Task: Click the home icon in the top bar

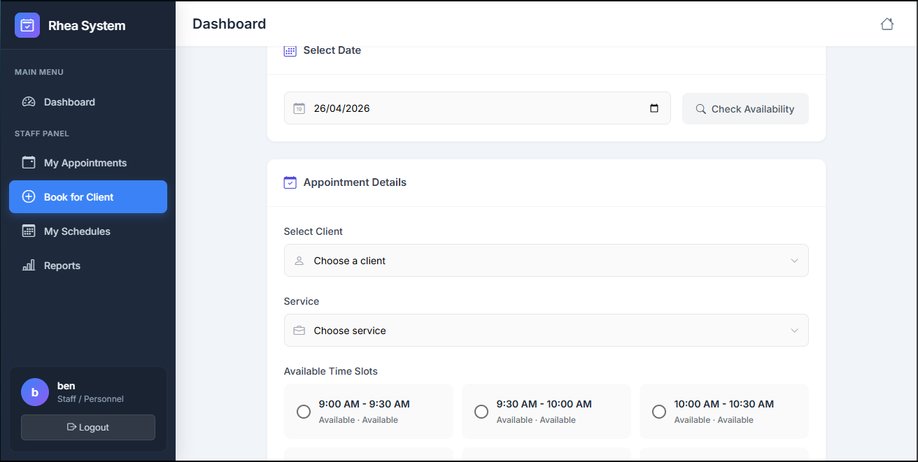Action: 887,23
